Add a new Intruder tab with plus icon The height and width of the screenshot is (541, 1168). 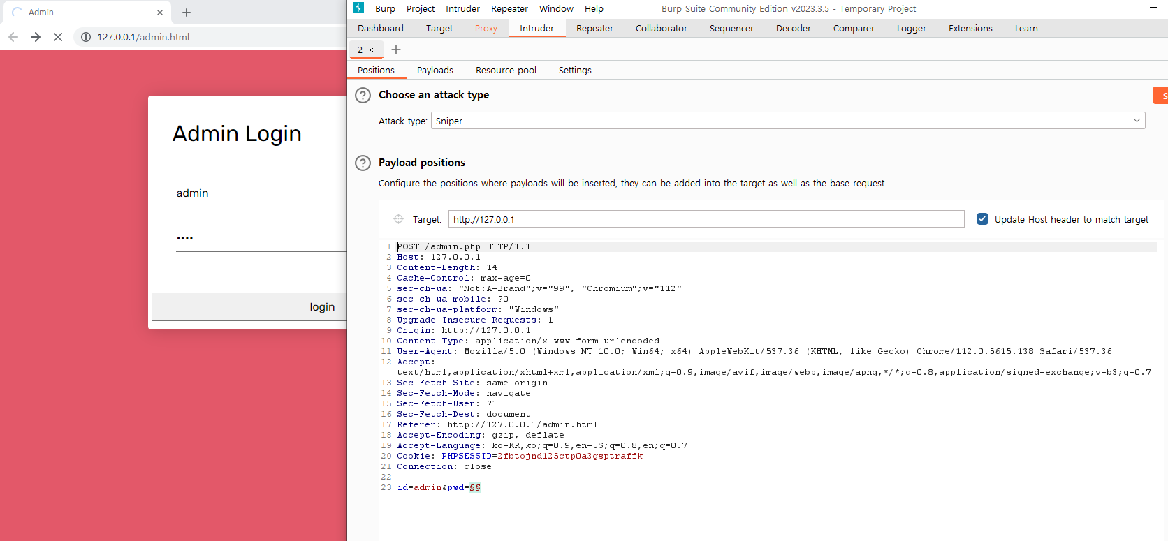396,50
